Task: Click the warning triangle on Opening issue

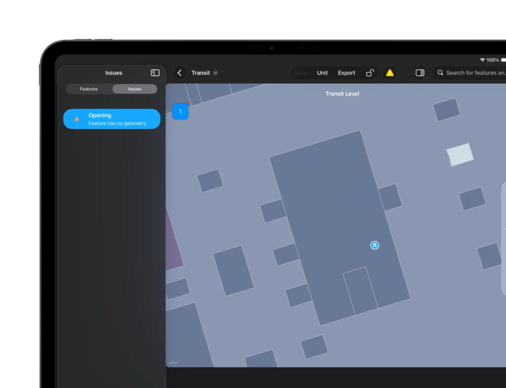Action: tap(77, 119)
